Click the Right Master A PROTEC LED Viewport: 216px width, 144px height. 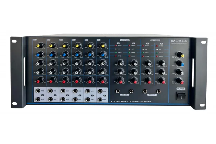[143, 46]
